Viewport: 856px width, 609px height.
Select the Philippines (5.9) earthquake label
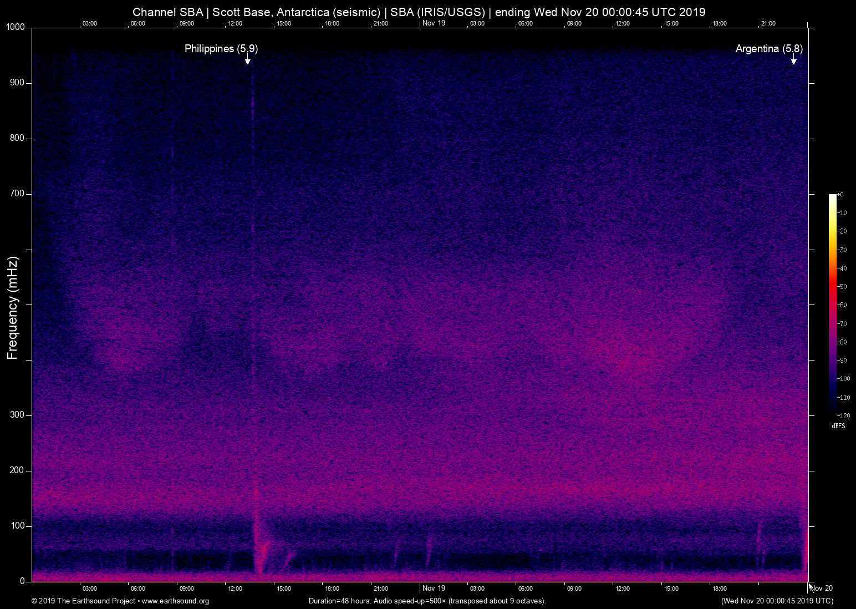[221, 49]
